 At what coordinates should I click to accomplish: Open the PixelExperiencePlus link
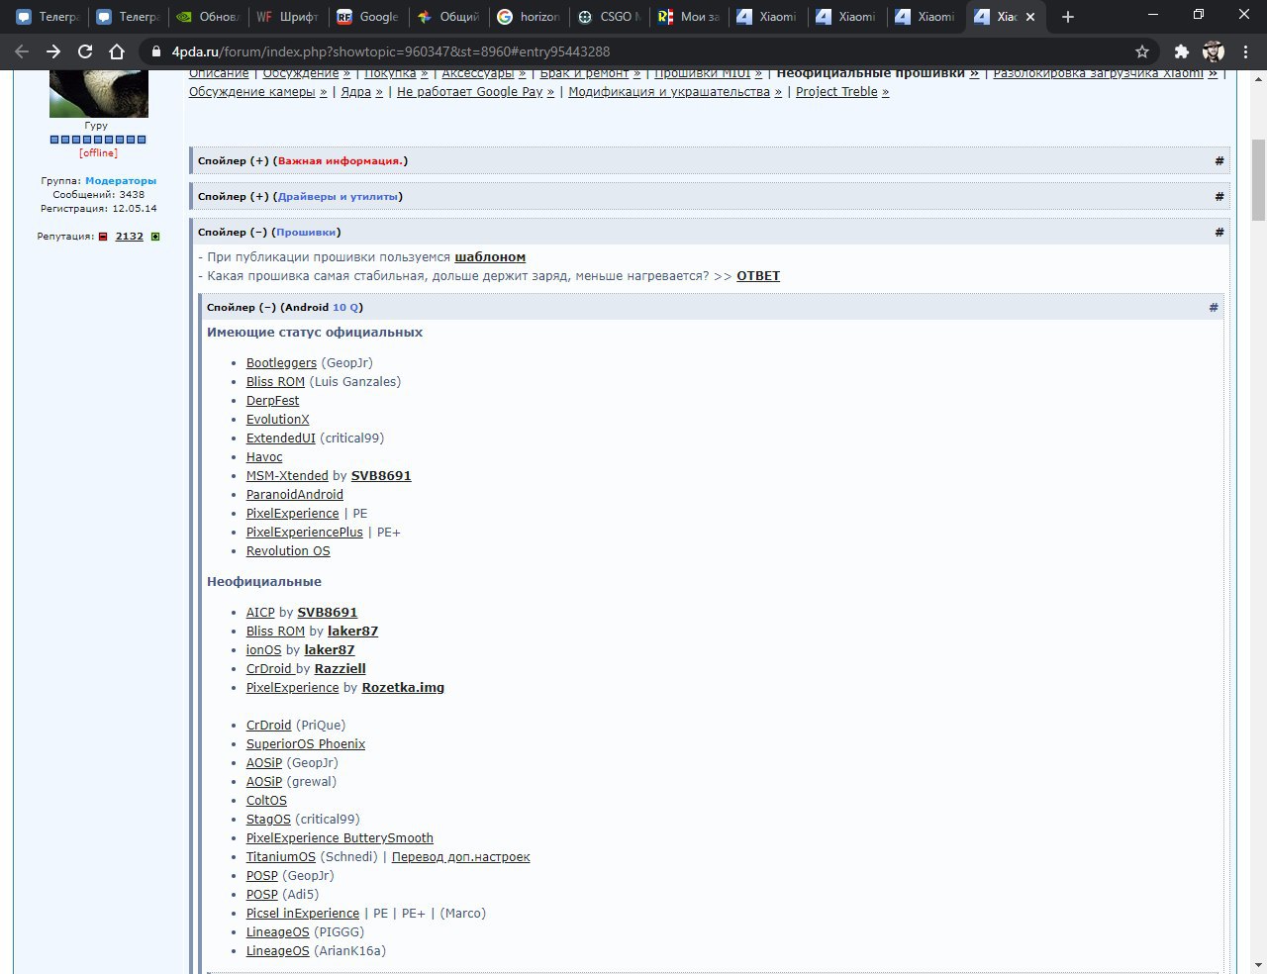305,533
